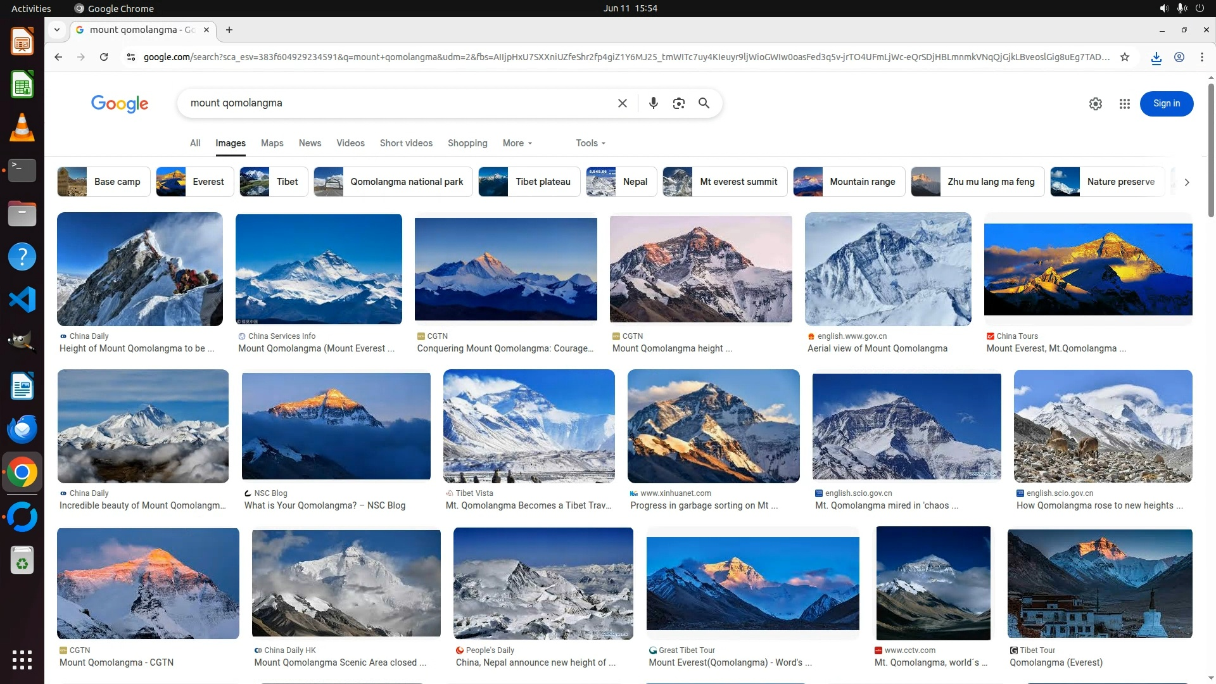Expand the More search filters dropdown
Screen dimensions: 1216x684
(x=517, y=143)
